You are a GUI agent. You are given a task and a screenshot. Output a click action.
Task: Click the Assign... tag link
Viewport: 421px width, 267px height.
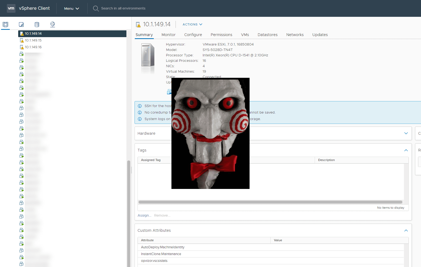(x=144, y=215)
